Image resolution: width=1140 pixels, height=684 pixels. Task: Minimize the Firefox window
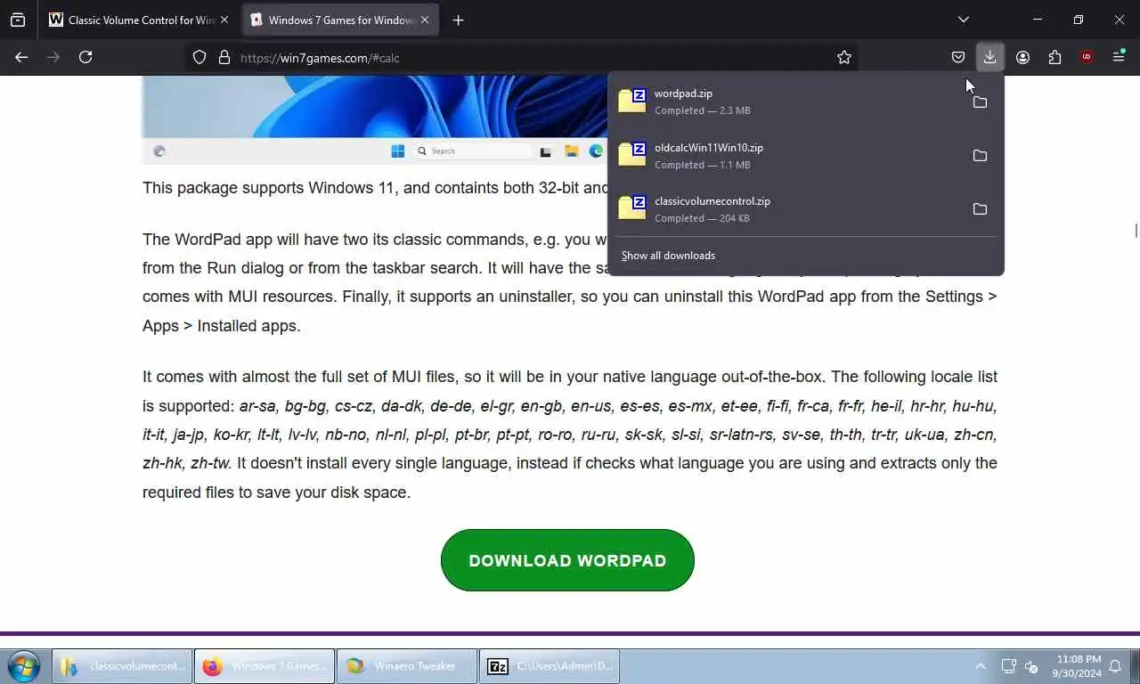click(1038, 20)
